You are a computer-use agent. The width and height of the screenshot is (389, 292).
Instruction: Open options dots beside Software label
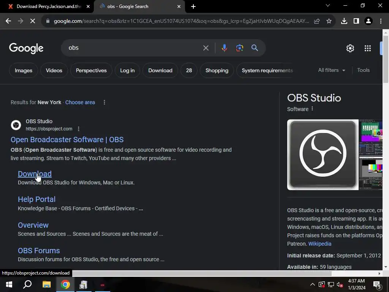point(312,109)
